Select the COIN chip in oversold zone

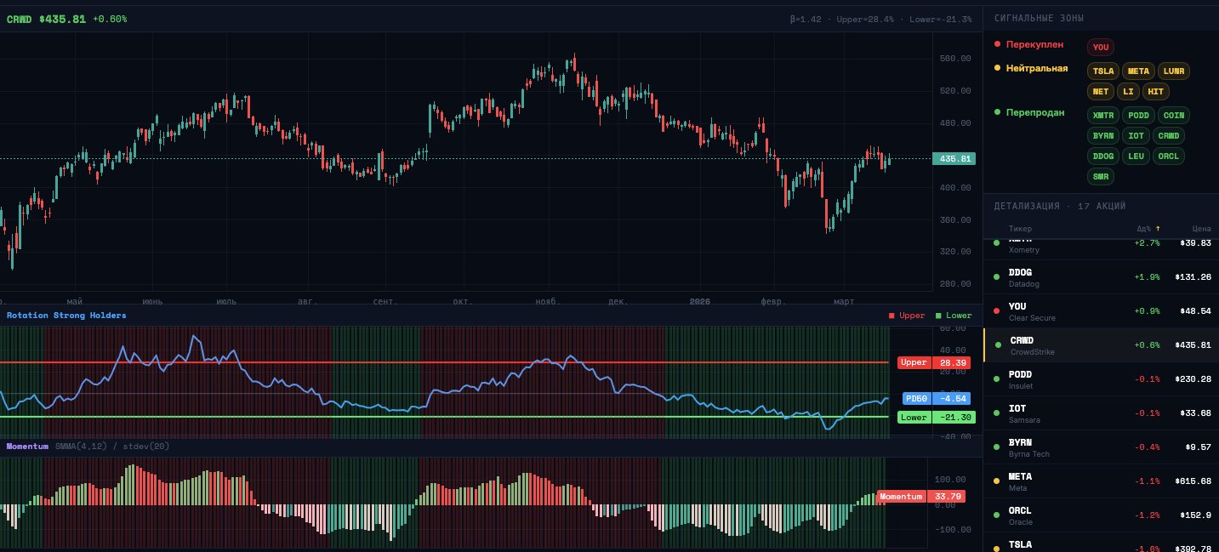click(1173, 116)
